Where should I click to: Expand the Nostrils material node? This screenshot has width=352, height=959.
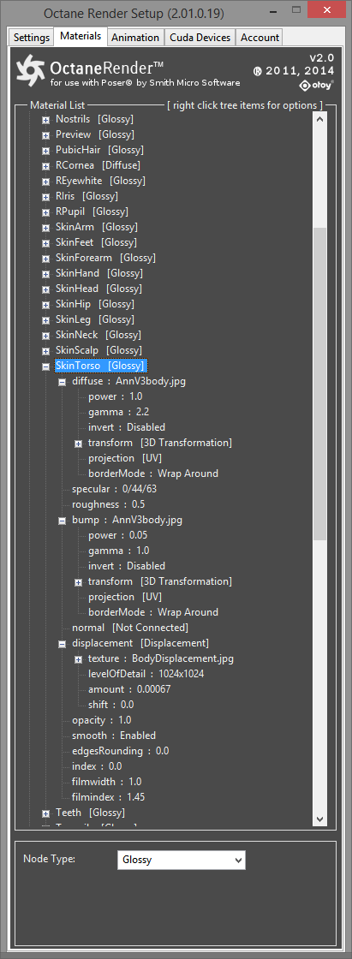click(46, 119)
